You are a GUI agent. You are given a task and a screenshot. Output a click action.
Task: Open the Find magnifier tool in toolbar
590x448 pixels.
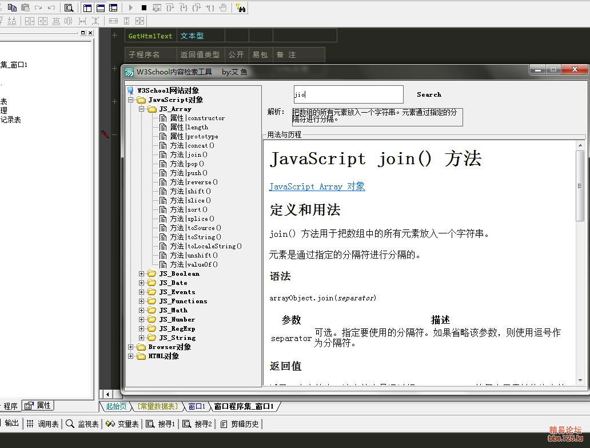coord(69,7)
